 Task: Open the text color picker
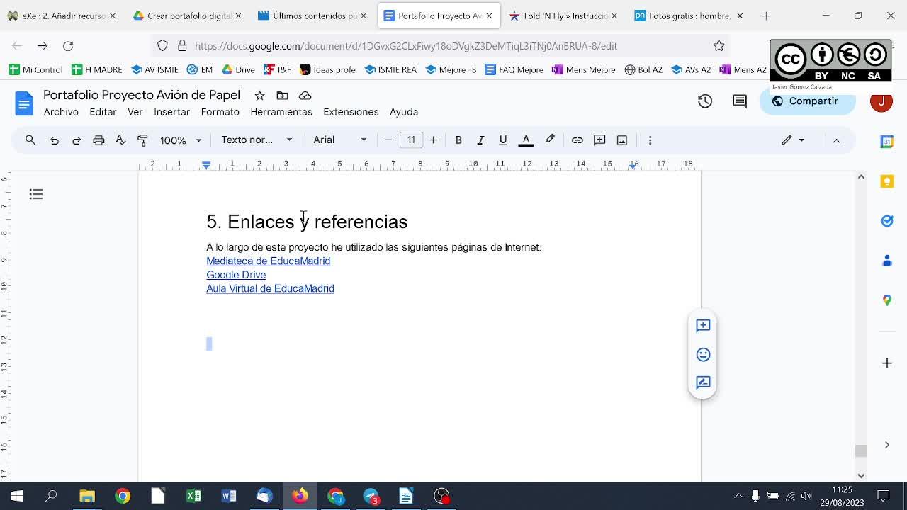526,140
